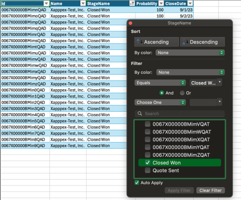This screenshot has width=241, height=200.
Task: Sort StageName in Descending order
Action: click(x=202, y=42)
